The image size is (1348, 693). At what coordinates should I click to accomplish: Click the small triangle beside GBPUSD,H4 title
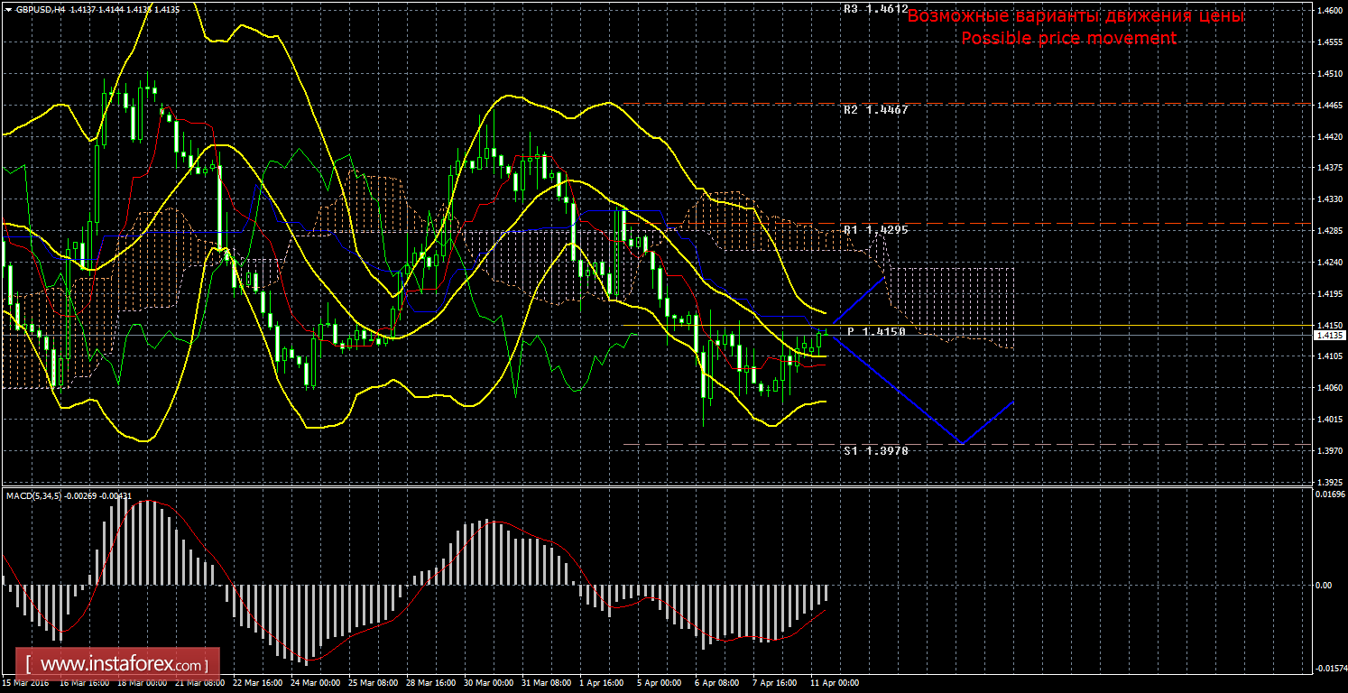pos(8,9)
